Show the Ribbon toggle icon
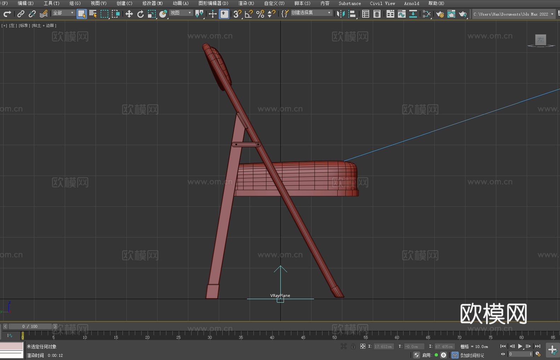This screenshot has height=360, width=560. (x=390, y=14)
